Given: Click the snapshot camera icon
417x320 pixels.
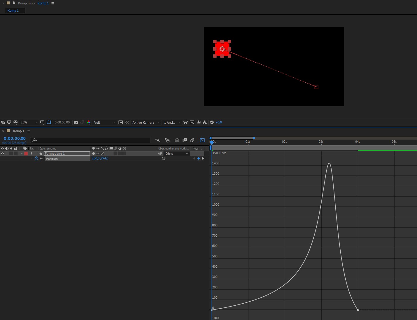Looking at the screenshot, I should [76, 122].
